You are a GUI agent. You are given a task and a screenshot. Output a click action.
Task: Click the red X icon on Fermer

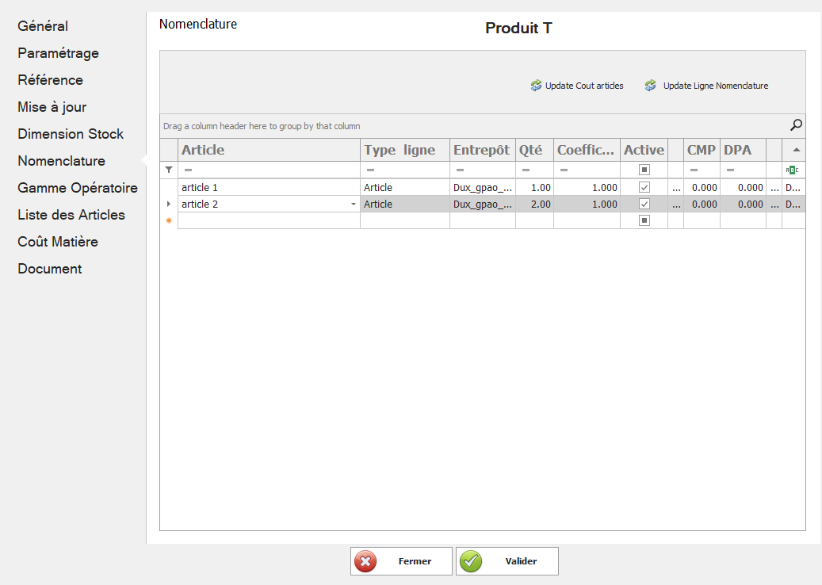point(365,561)
